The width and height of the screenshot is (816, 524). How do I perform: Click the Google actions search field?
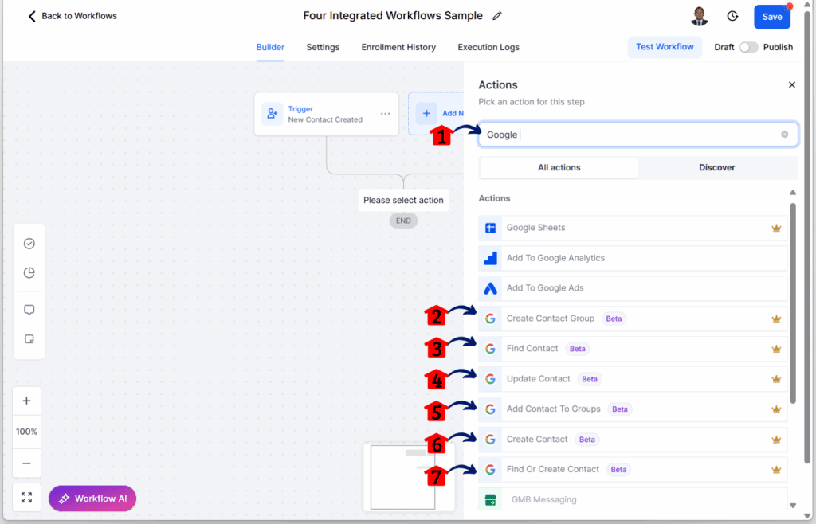(638, 135)
